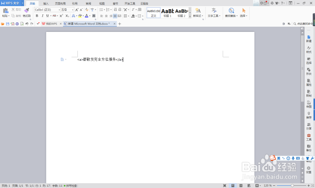The image size is (315, 188).
Task: Click the distributed alignment icon
Action: pos(119,16)
